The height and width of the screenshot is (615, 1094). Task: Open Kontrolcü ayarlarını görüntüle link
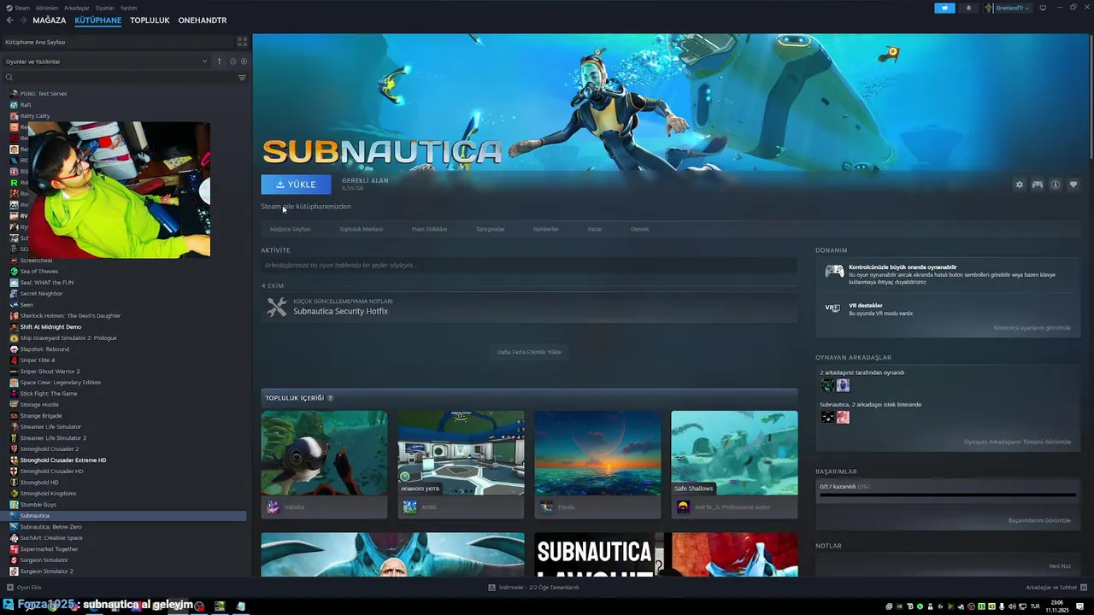pyautogui.click(x=1032, y=328)
